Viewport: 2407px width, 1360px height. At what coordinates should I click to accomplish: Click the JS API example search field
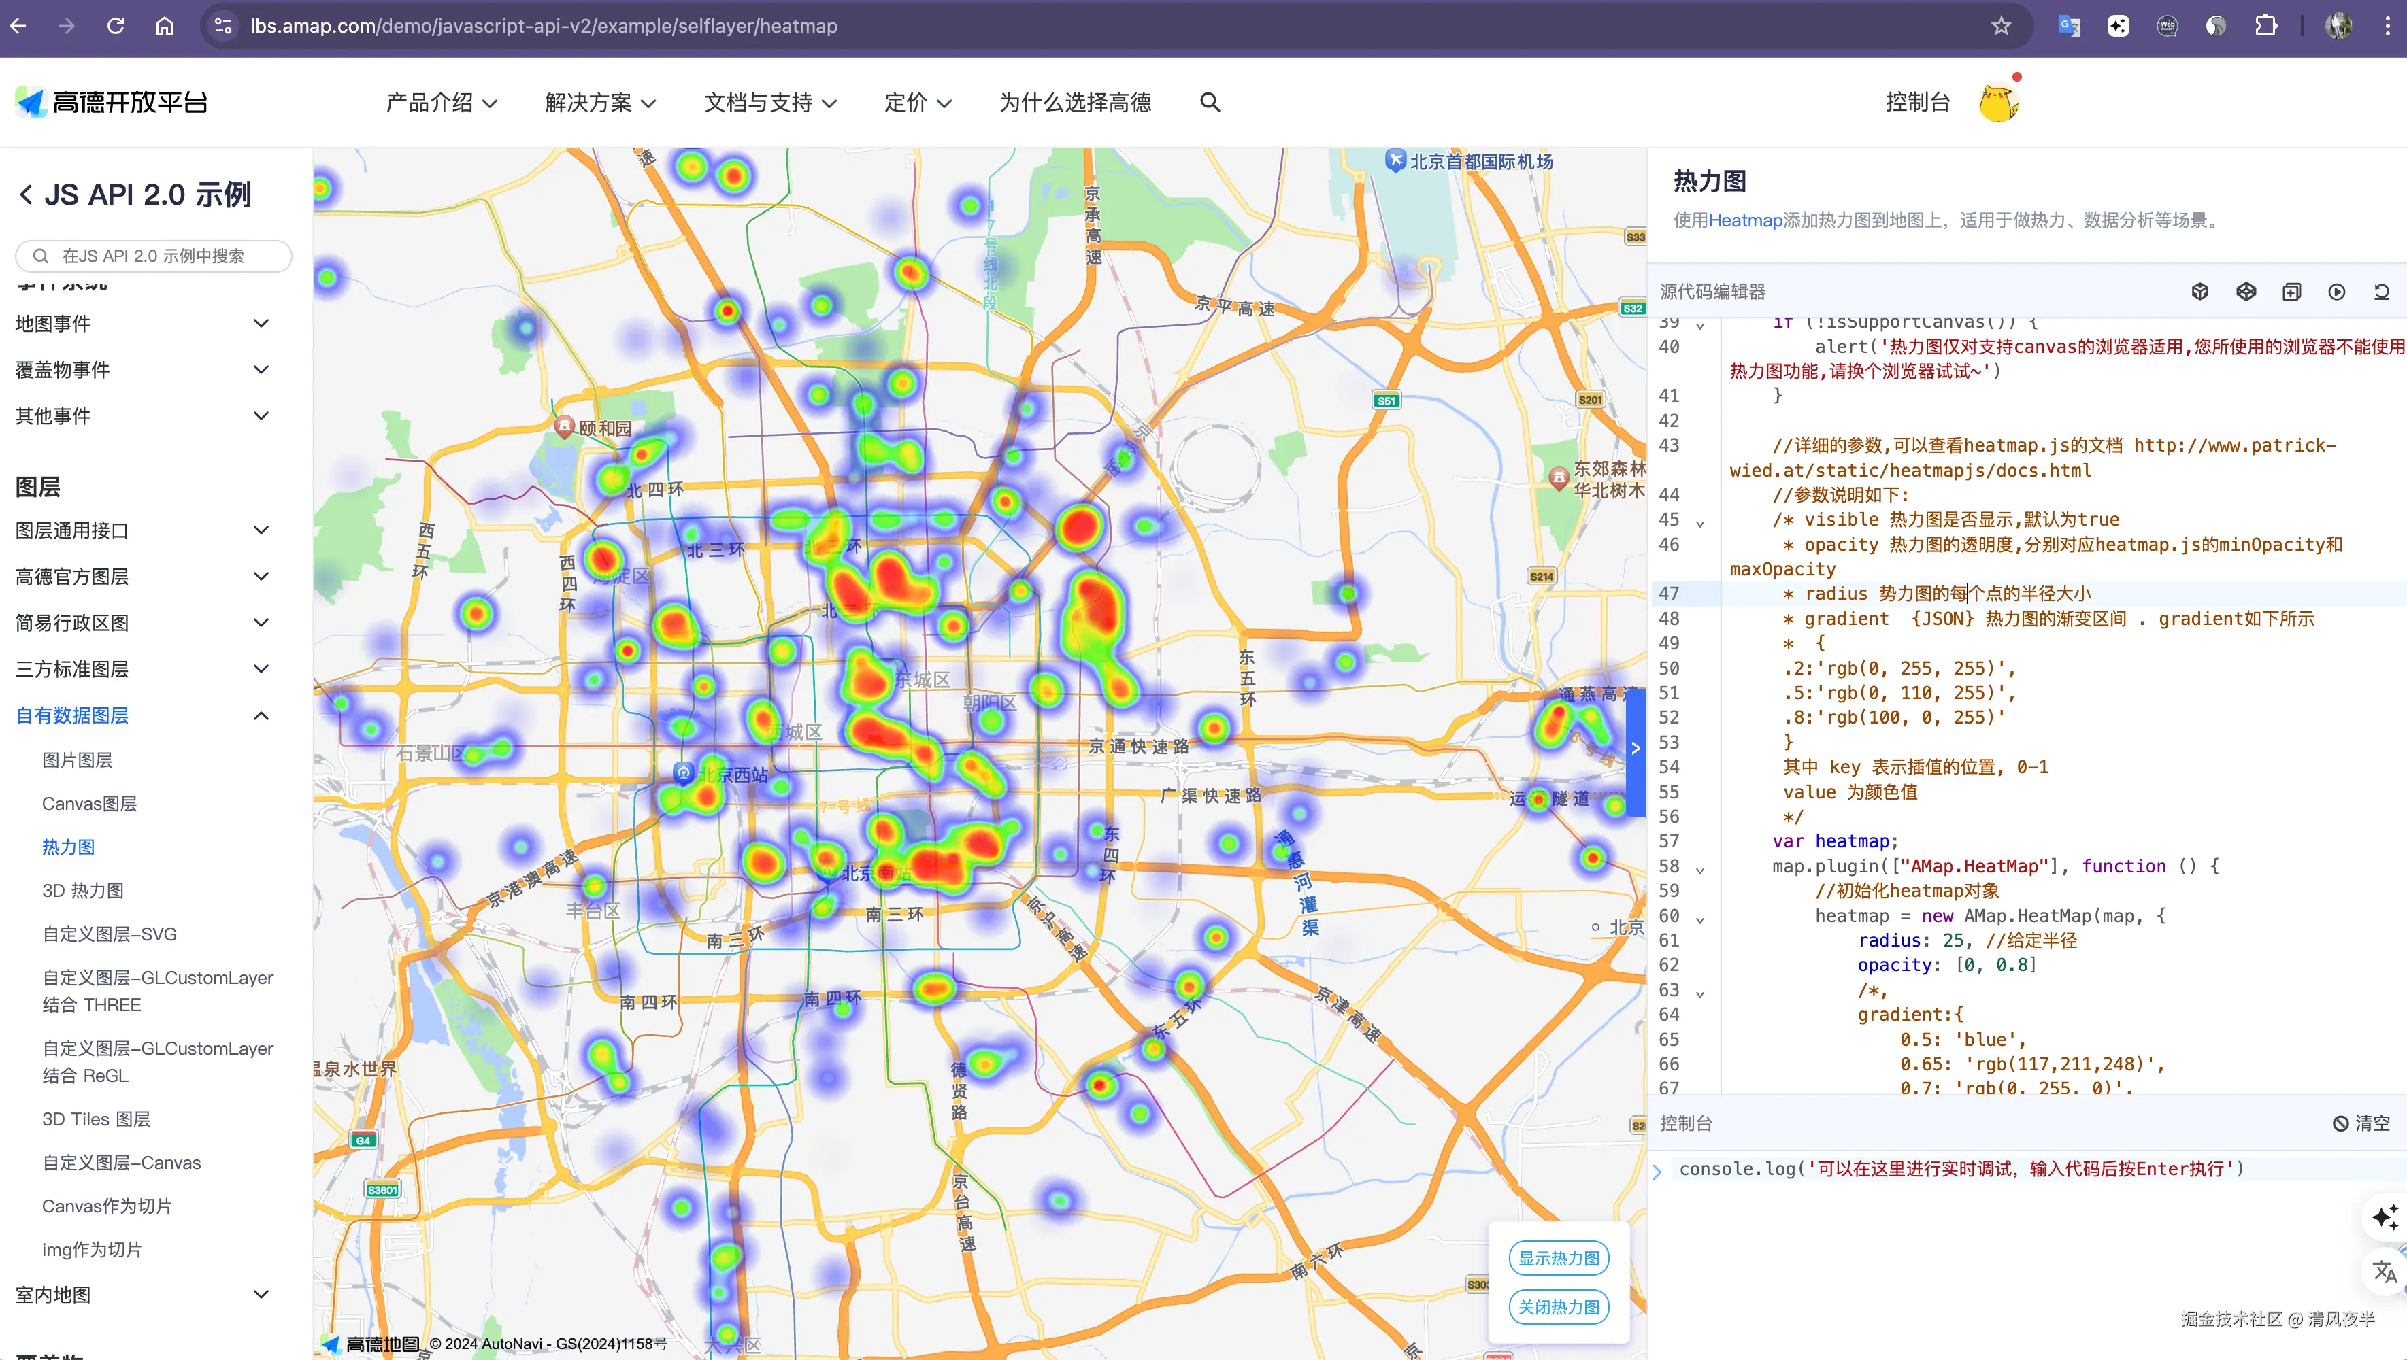tap(154, 256)
